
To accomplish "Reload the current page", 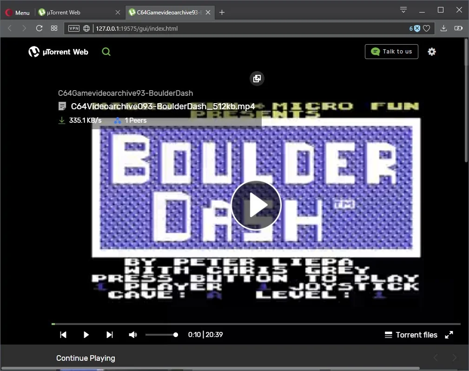I will (39, 28).
